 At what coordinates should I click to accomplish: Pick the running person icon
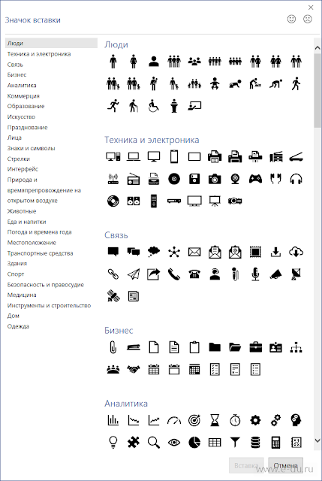click(113, 106)
